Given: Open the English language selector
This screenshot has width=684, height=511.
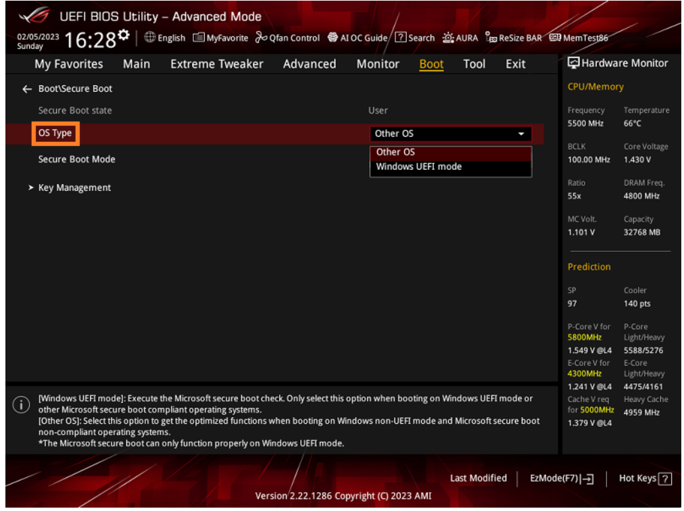Looking at the screenshot, I should (165, 38).
